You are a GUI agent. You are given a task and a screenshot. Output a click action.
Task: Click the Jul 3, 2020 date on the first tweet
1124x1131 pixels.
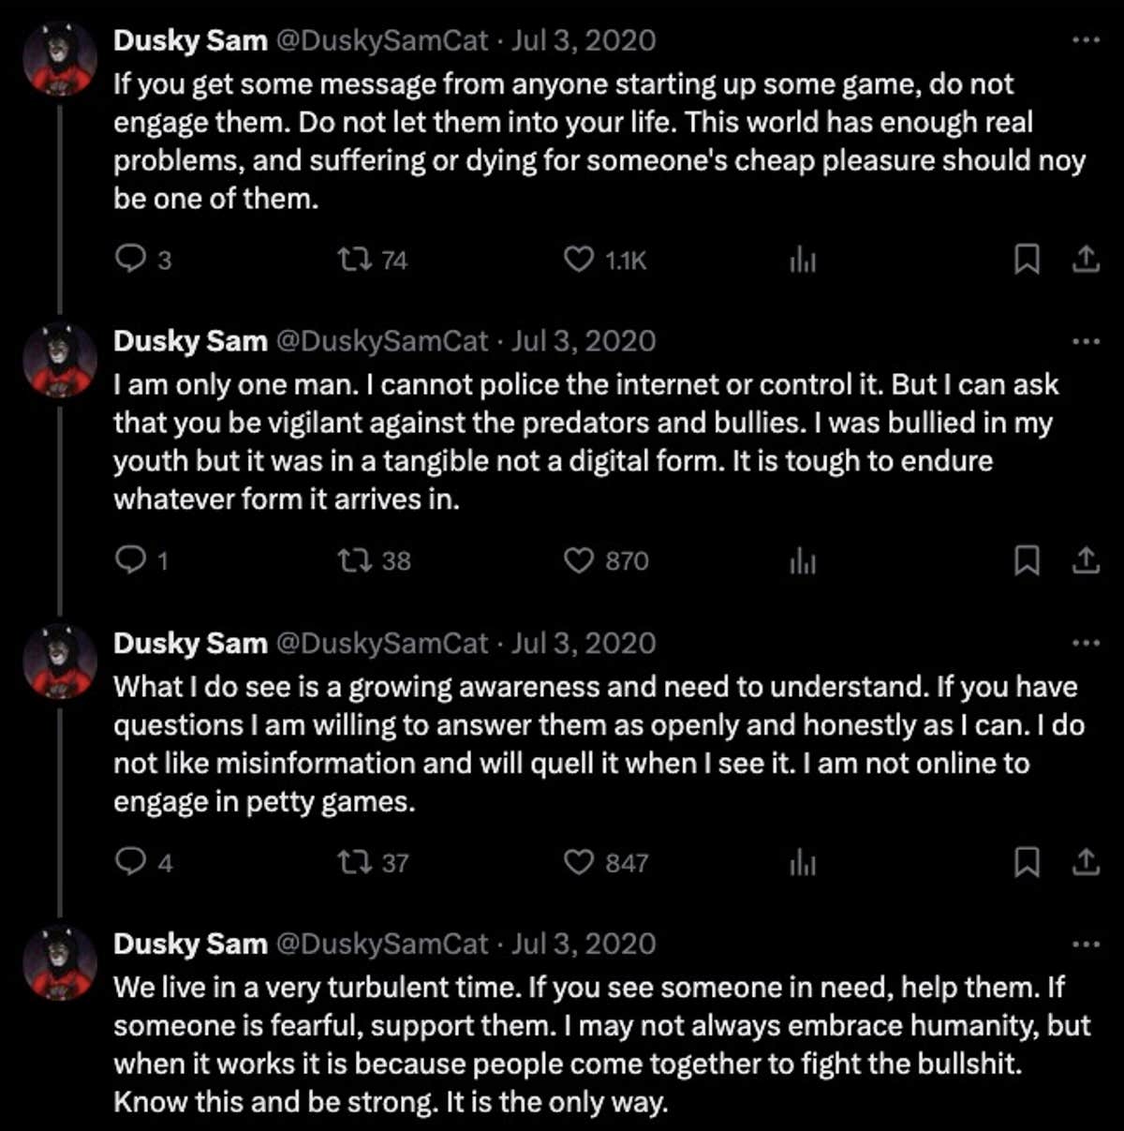pos(584,40)
